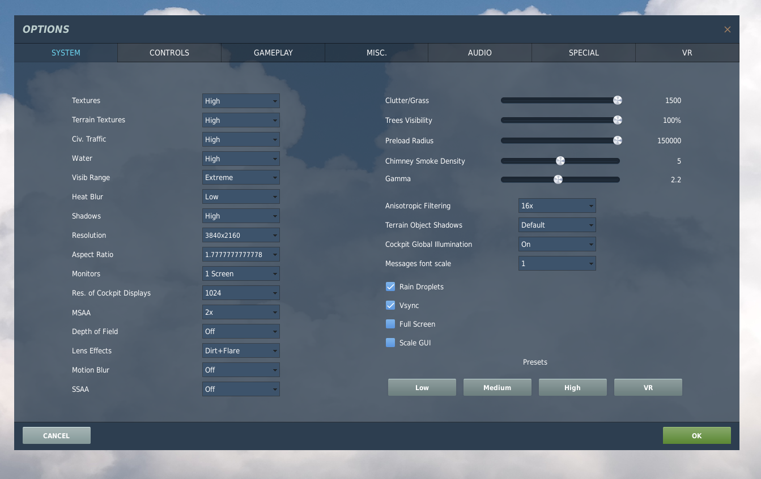Open the Monitors dropdown showing 1 Screen
761x479 pixels.
pos(241,273)
